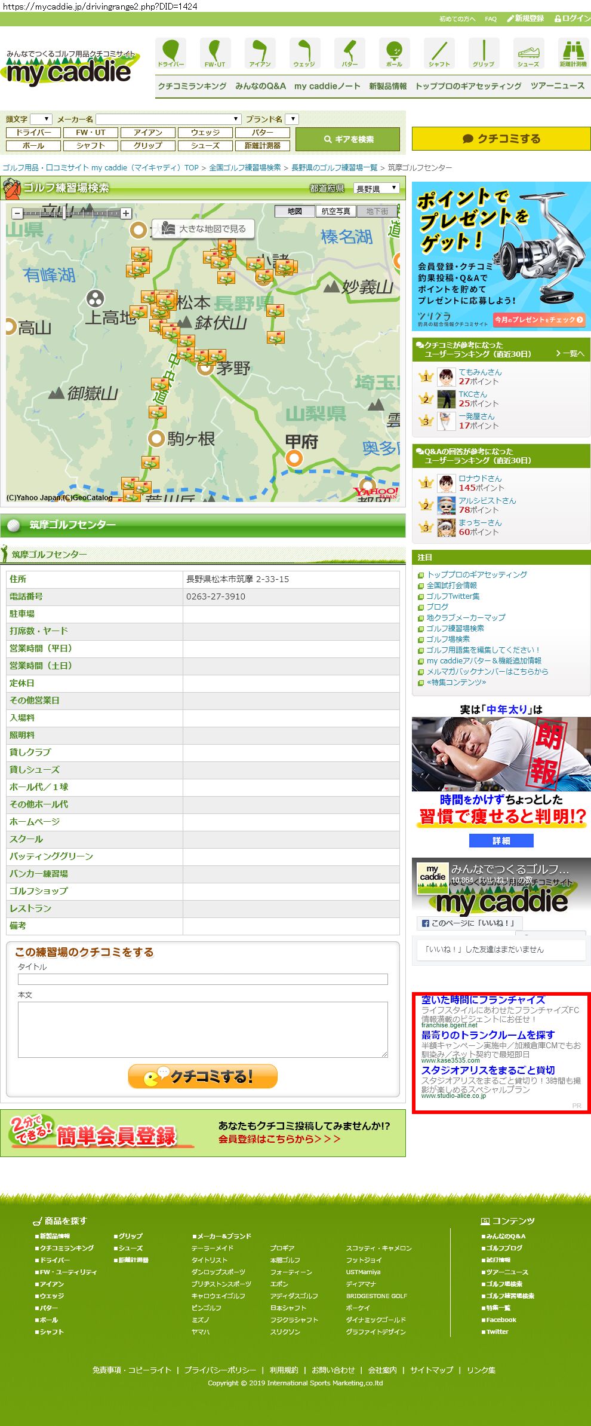Open プライバシーポリシー footer link
This screenshot has width=591, height=1426.
pos(220,1370)
